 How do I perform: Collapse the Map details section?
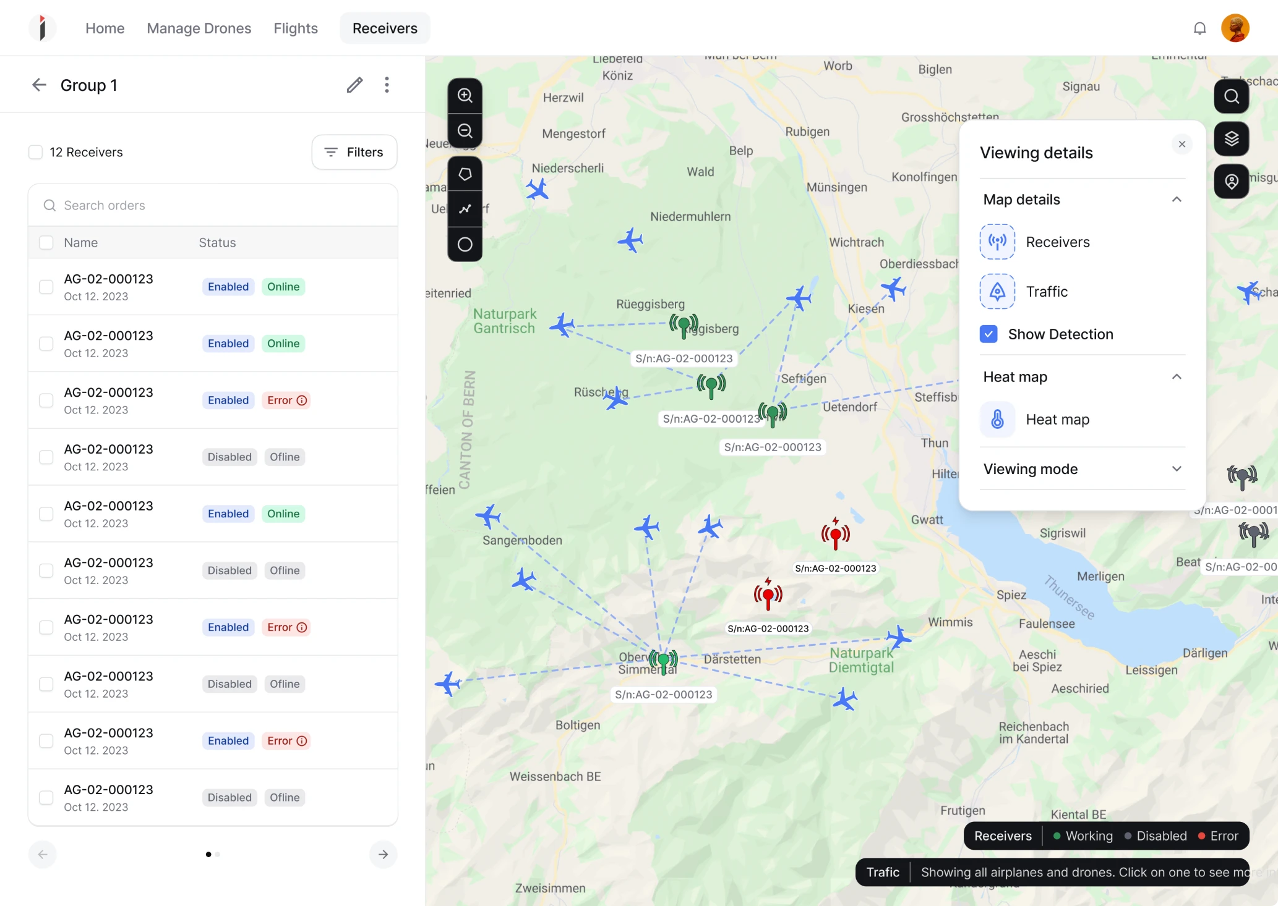pyautogui.click(x=1177, y=199)
